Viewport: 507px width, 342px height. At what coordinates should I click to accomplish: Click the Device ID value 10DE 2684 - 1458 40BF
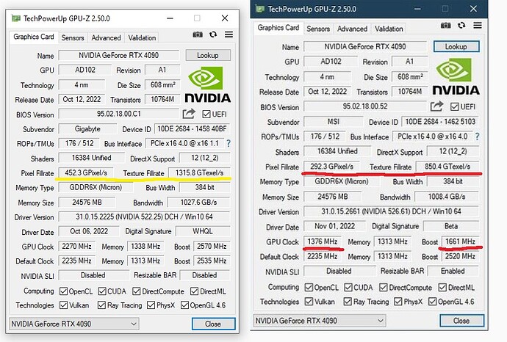click(x=192, y=129)
